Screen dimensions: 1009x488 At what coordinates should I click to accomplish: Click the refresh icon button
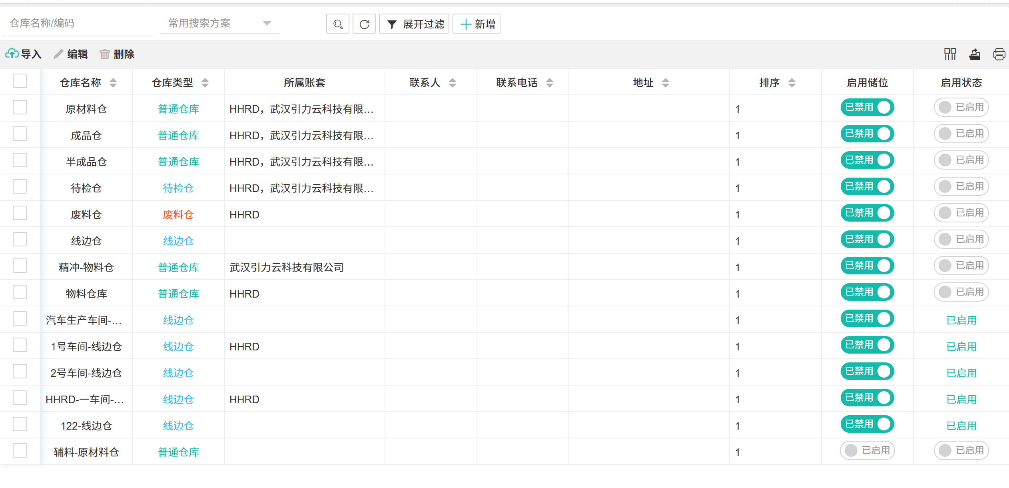364,24
